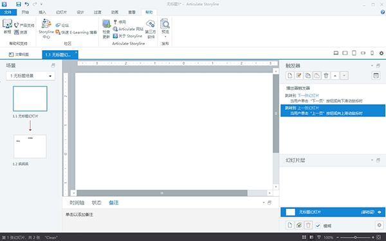Undo the last action in the quick toolbar
Image resolution: width=386 pixels, height=241 pixels.
coord(27,4)
